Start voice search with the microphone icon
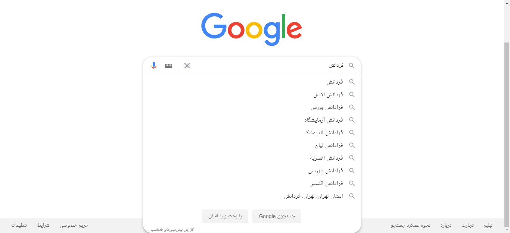 [154, 66]
